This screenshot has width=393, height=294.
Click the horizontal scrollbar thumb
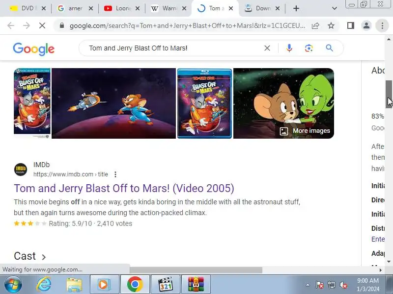click(196, 270)
